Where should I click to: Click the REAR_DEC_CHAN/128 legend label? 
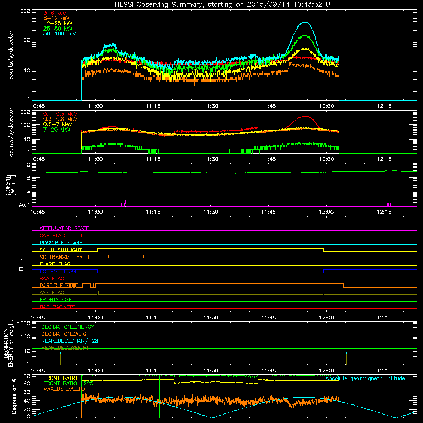click(x=70, y=341)
